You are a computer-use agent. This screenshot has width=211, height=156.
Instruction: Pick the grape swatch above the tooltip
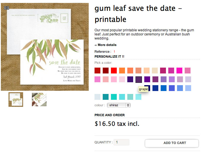point(139,79)
